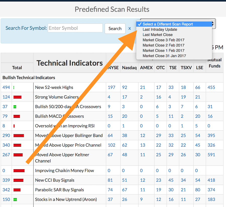The height and width of the screenshot is (207, 226).
Task: Click the Search button
Action: point(115,28)
